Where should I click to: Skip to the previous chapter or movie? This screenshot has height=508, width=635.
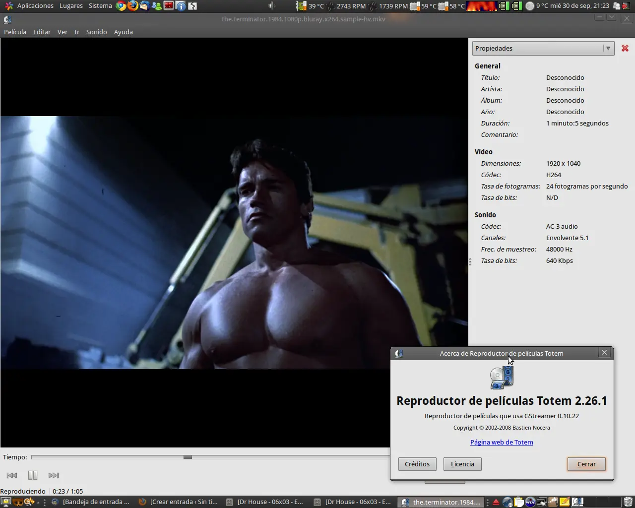12,475
